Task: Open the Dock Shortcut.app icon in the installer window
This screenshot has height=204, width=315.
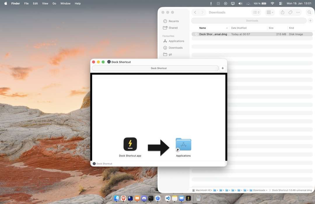Action: [130, 144]
